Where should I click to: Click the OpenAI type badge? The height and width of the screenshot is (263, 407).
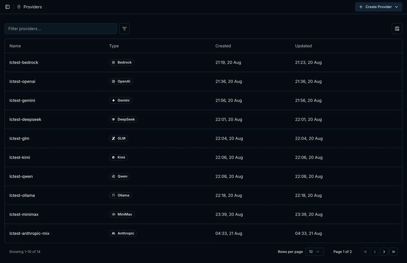tap(121, 81)
